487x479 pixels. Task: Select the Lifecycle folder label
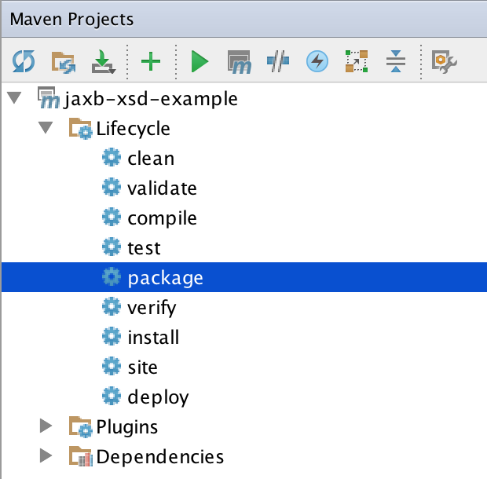click(134, 129)
